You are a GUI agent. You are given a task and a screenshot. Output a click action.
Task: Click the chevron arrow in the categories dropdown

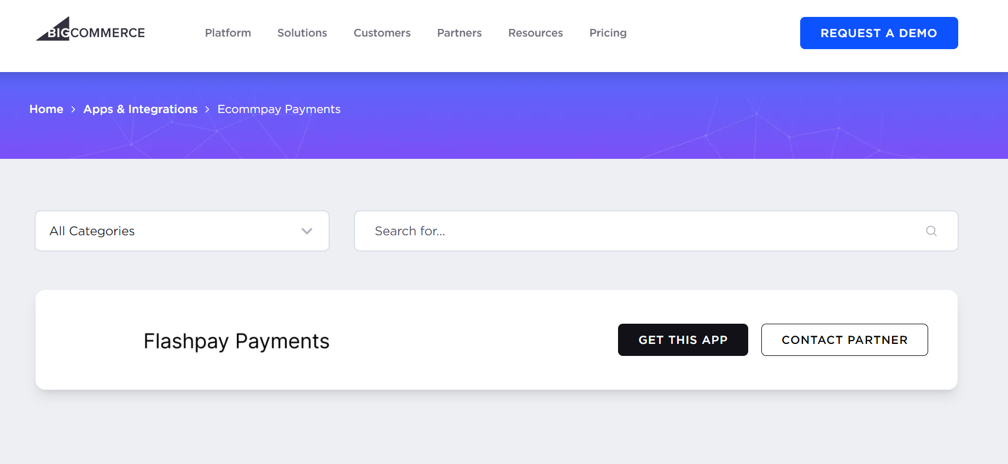pyautogui.click(x=307, y=231)
